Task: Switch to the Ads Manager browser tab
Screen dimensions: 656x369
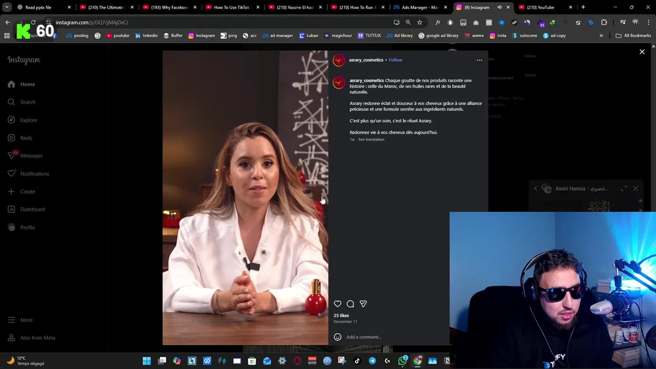Action: click(x=420, y=7)
